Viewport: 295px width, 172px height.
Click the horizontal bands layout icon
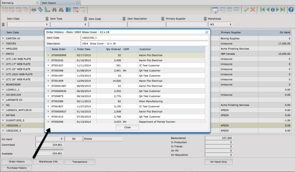click(236, 10)
